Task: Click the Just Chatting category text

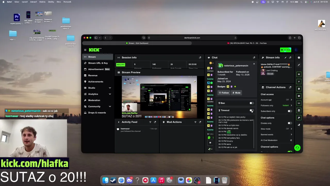Action: 272,70
